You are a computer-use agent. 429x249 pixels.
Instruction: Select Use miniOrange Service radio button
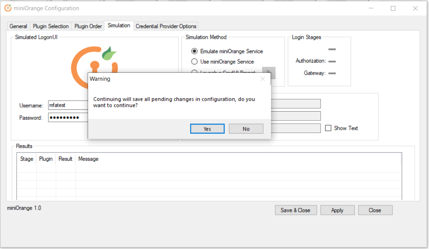[194, 61]
